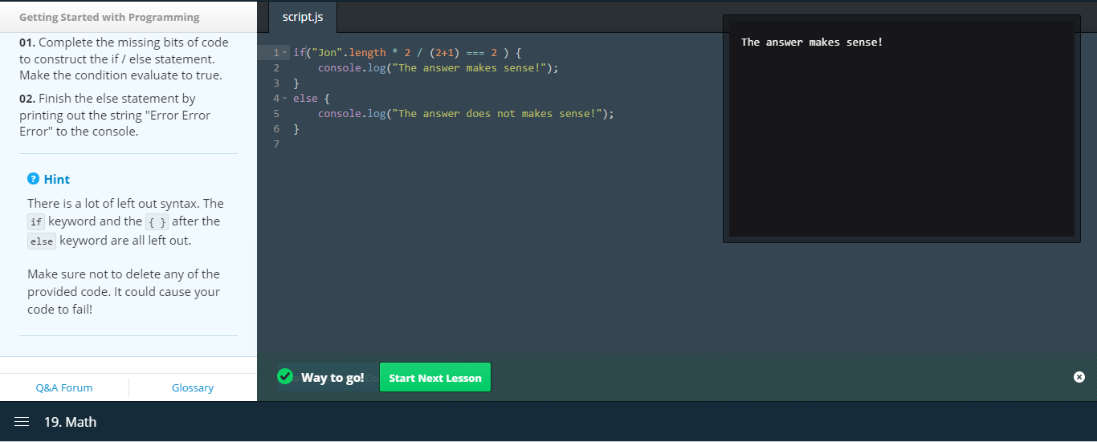Click instruction step 02 text
Image resolution: width=1097 pixels, height=442 pixels.
pyautogui.click(x=115, y=115)
